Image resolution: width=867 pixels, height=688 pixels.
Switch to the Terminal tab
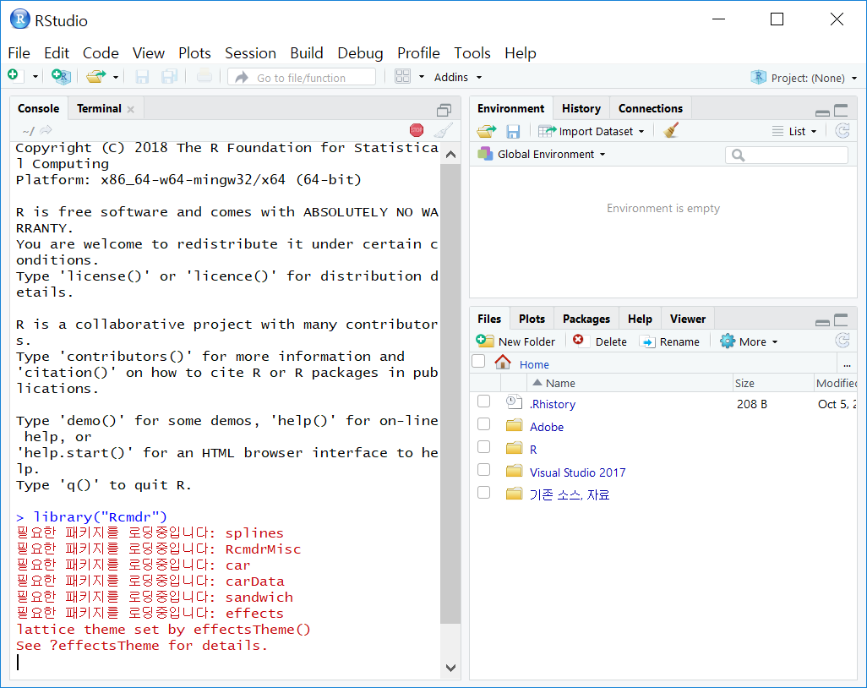pos(99,108)
